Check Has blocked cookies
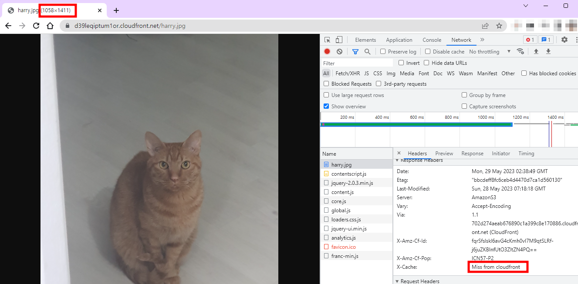 524,73
